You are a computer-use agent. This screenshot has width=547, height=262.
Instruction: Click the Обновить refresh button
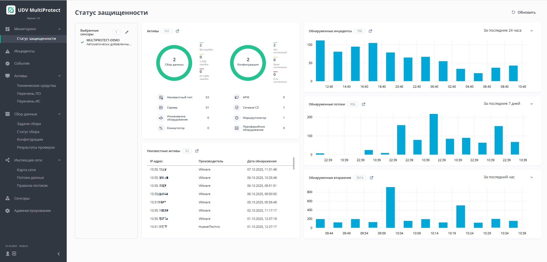pos(524,12)
